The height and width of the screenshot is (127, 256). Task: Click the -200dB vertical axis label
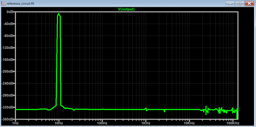pyautogui.click(x=8, y=72)
